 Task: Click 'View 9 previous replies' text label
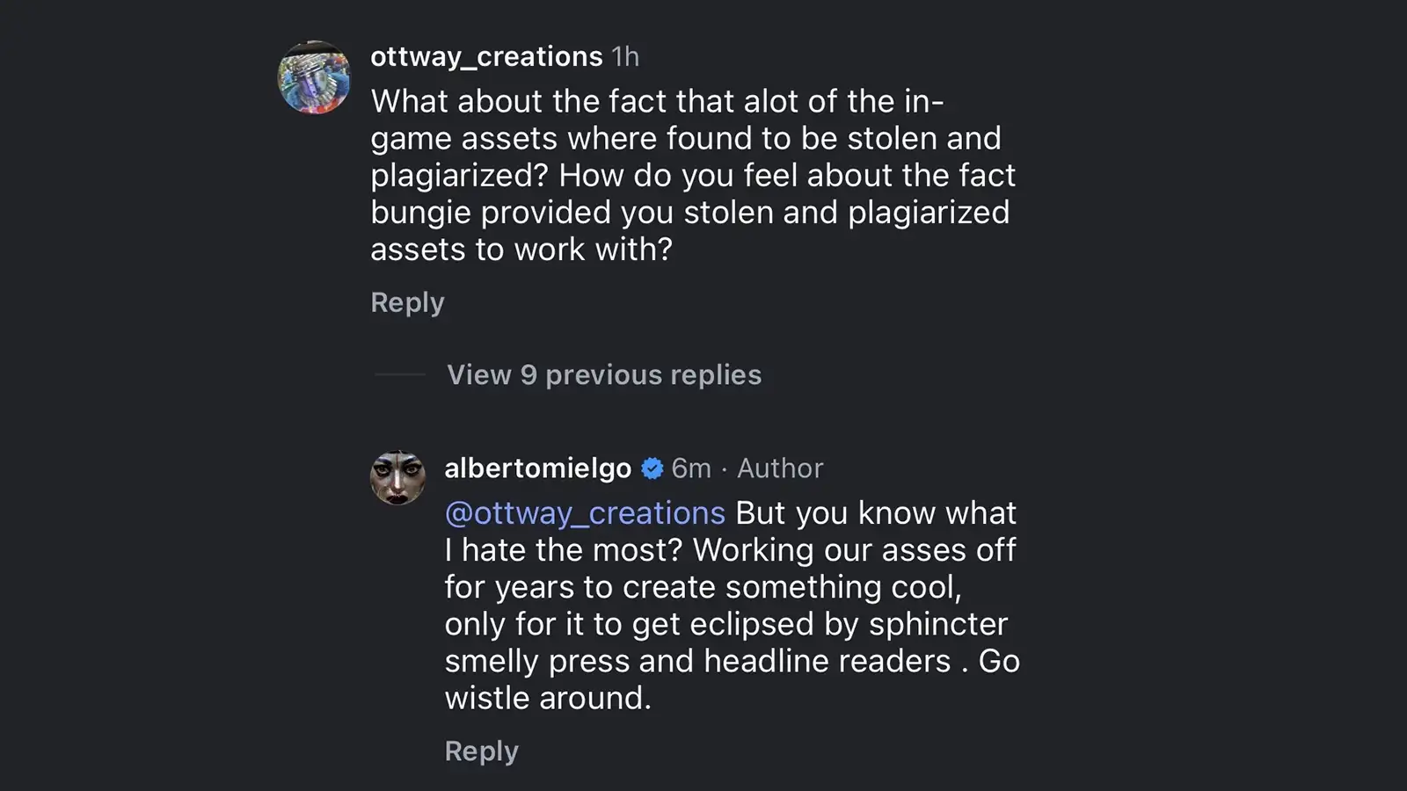[604, 374]
